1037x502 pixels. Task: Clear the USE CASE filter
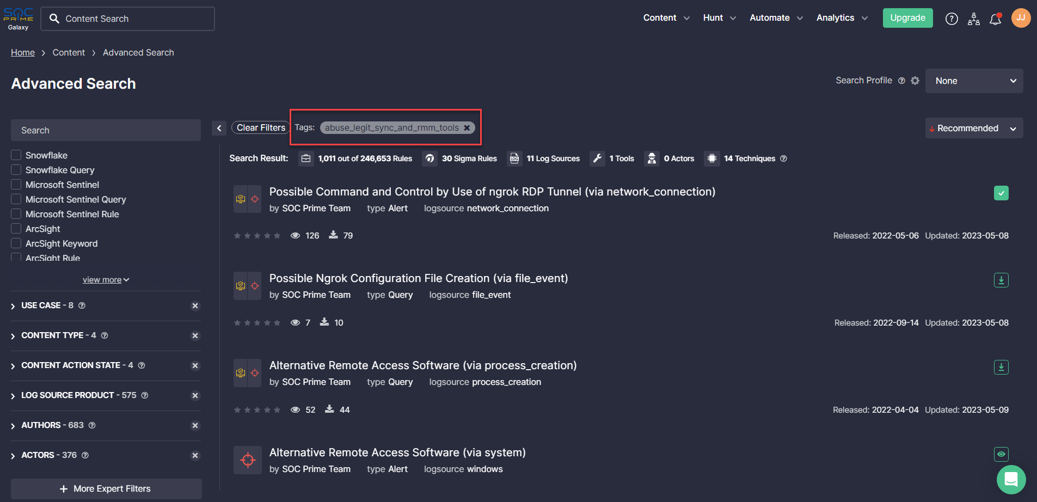pos(195,306)
